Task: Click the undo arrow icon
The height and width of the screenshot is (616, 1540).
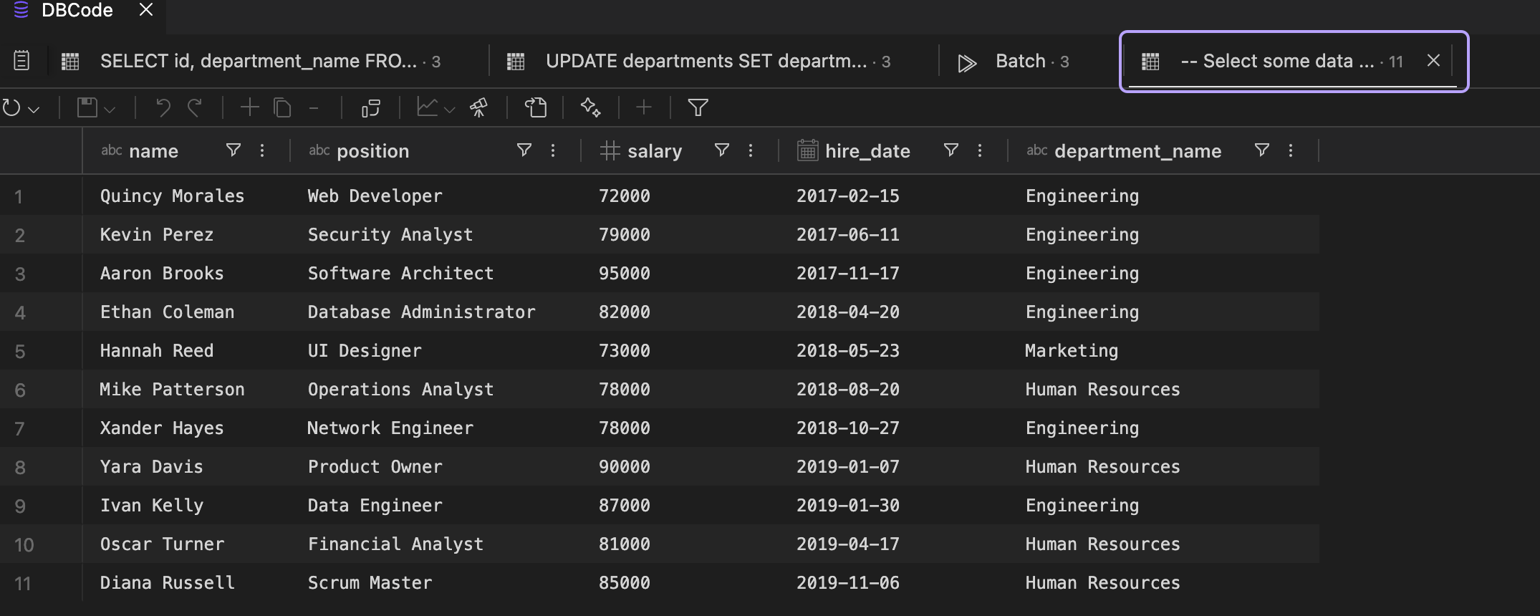Action: click(x=163, y=108)
